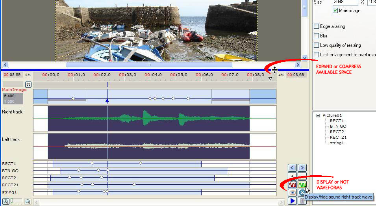Viewport: 376px width, 206px height.
Task: Click the 00:04,0 mark on time ruler
Action: [153, 75]
